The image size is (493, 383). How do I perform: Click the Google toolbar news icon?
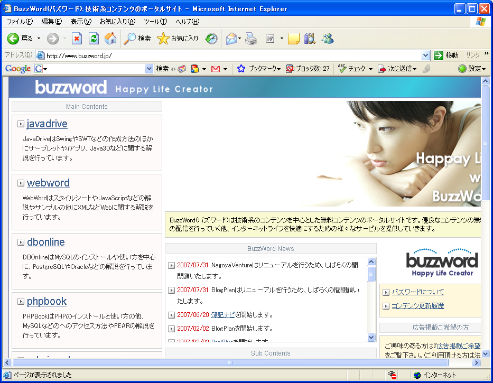pyautogui.click(x=182, y=69)
